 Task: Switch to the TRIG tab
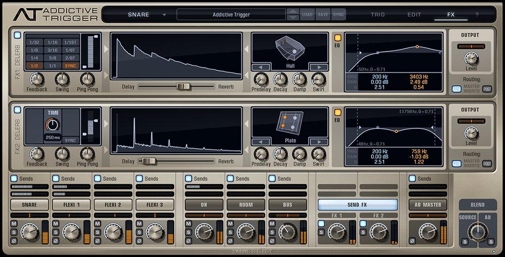pos(378,15)
